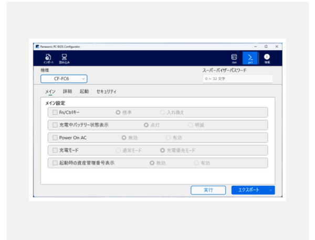Enable the 起動時の資産管理番号表示 checkbox
This screenshot has height=240, width=315.
click(x=55, y=163)
